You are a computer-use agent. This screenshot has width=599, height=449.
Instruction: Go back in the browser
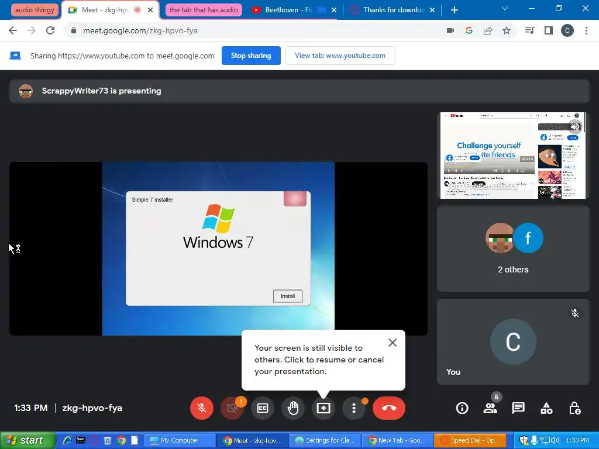13,30
